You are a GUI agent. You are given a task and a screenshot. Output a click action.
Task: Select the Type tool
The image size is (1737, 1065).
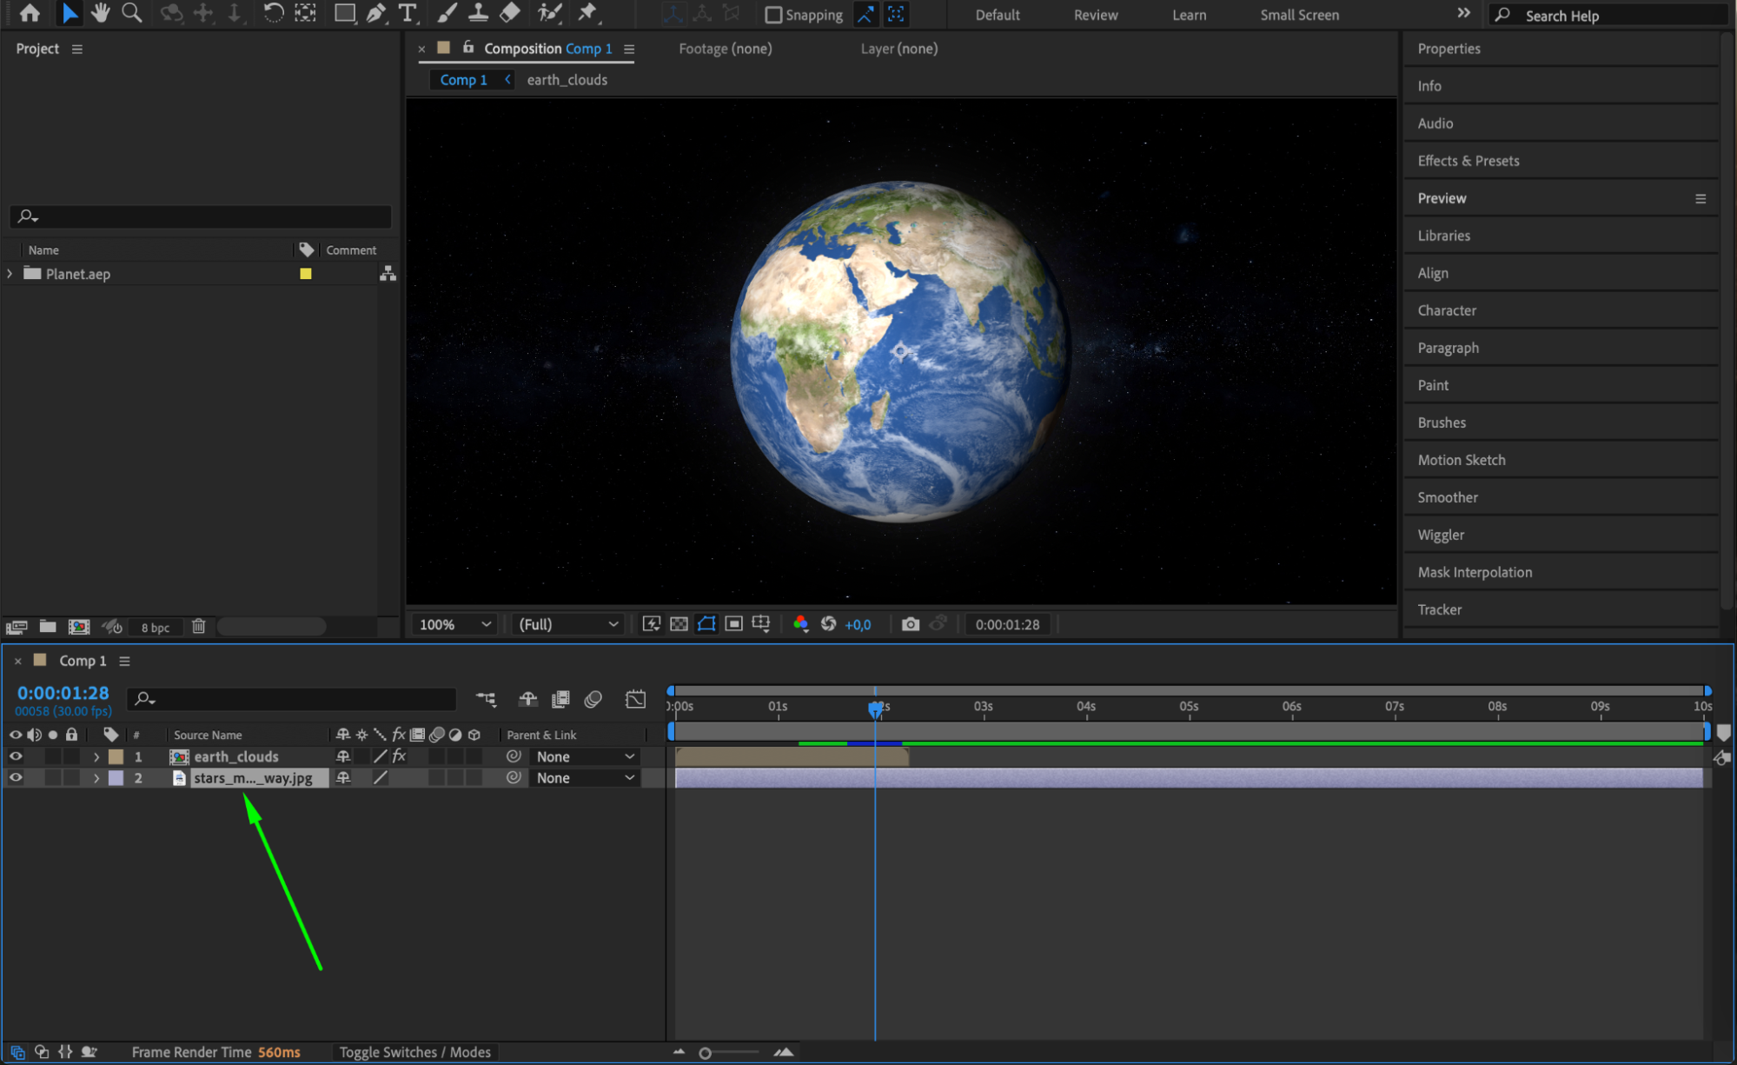click(407, 13)
